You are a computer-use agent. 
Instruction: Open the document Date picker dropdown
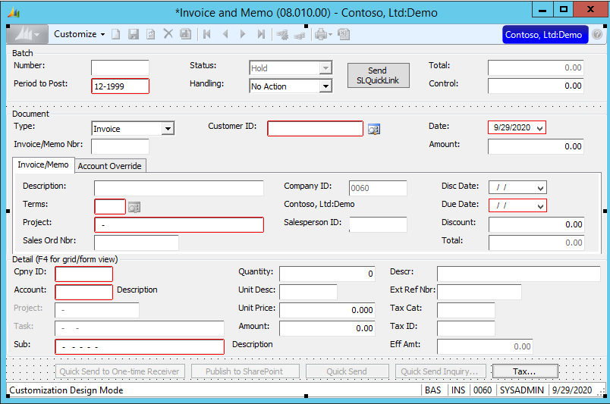540,128
